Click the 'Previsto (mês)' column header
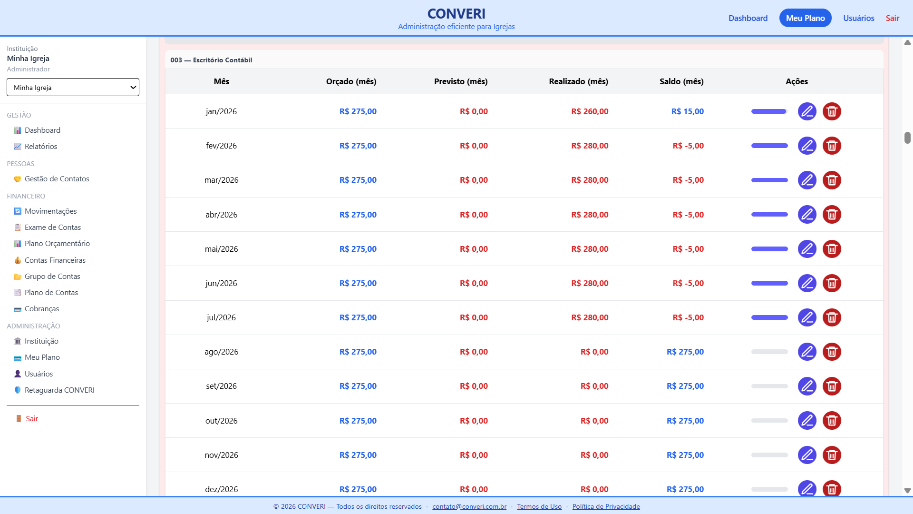This screenshot has height=514, width=913. coord(461,81)
